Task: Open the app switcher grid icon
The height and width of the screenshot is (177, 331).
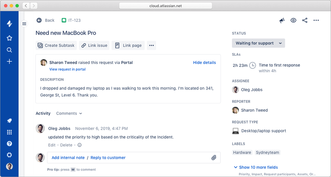Action: pos(9,132)
